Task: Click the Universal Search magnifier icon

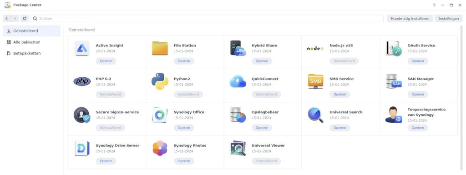Action: coord(316,115)
